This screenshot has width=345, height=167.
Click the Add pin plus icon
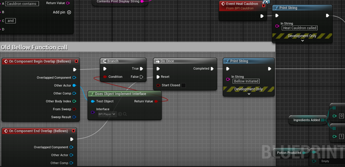tap(69, 12)
